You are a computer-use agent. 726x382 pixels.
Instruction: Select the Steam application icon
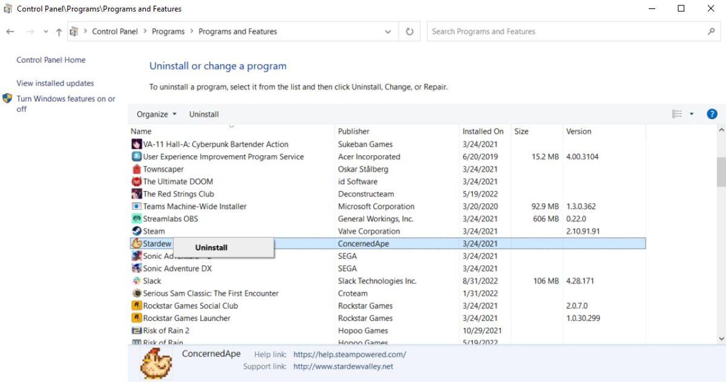136,231
